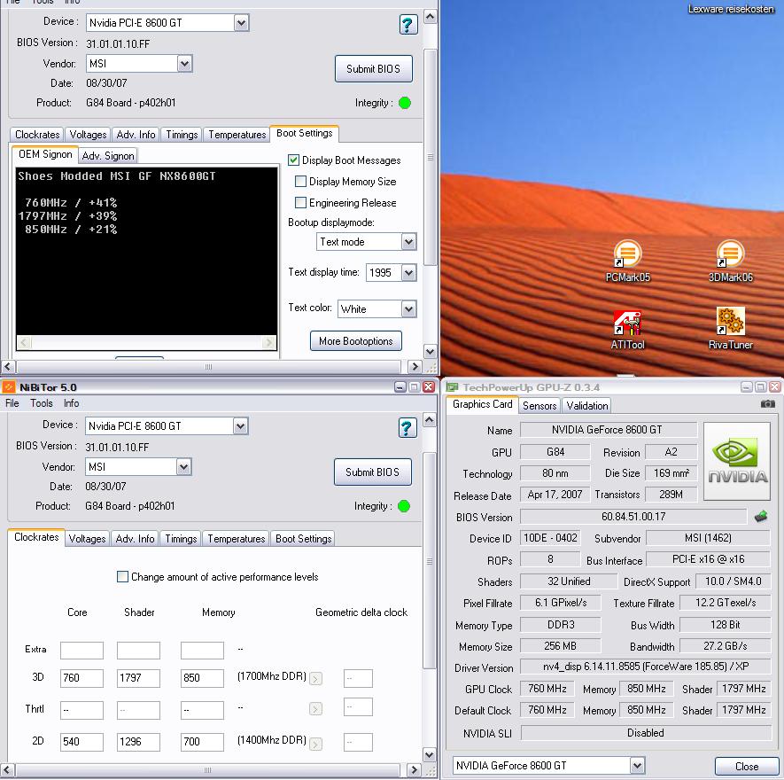The width and height of the screenshot is (784, 780).
Task: Launch ATITool desktop icon
Action: [x=627, y=329]
